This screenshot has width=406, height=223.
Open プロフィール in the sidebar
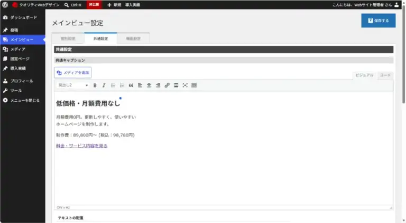(23, 81)
